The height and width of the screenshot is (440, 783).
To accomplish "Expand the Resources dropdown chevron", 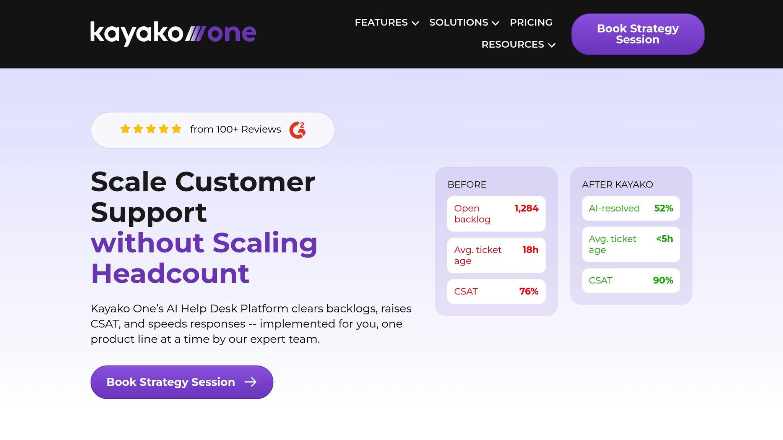I will 551,45.
